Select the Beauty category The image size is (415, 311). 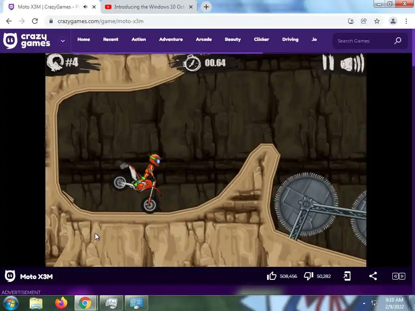click(233, 39)
